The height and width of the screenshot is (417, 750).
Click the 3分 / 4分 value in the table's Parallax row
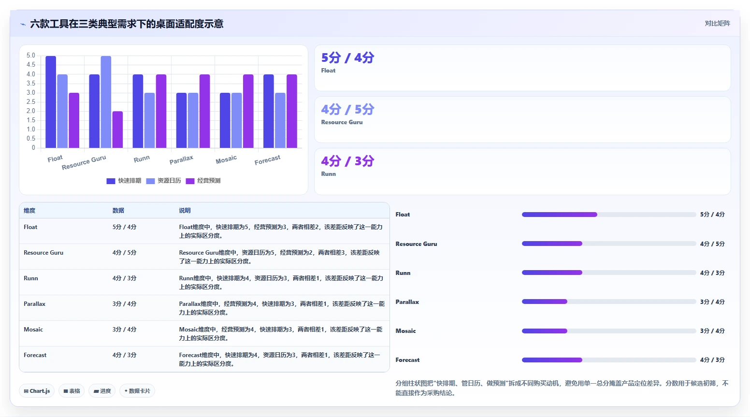point(125,304)
